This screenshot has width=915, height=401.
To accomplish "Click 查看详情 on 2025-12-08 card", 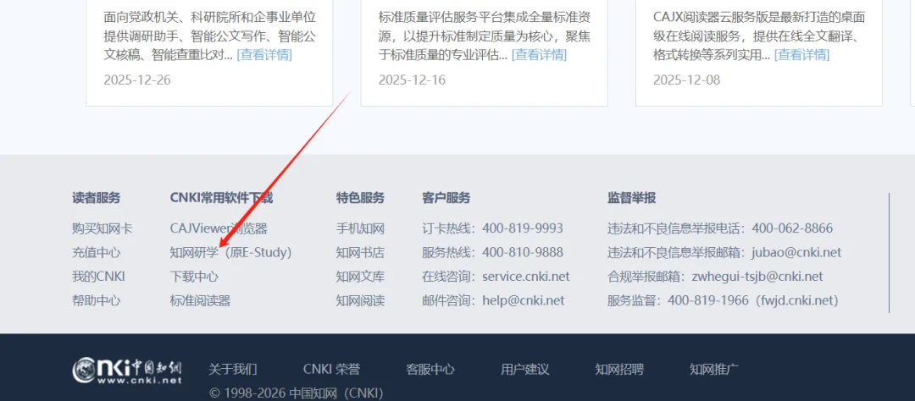I will click(801, 55).
